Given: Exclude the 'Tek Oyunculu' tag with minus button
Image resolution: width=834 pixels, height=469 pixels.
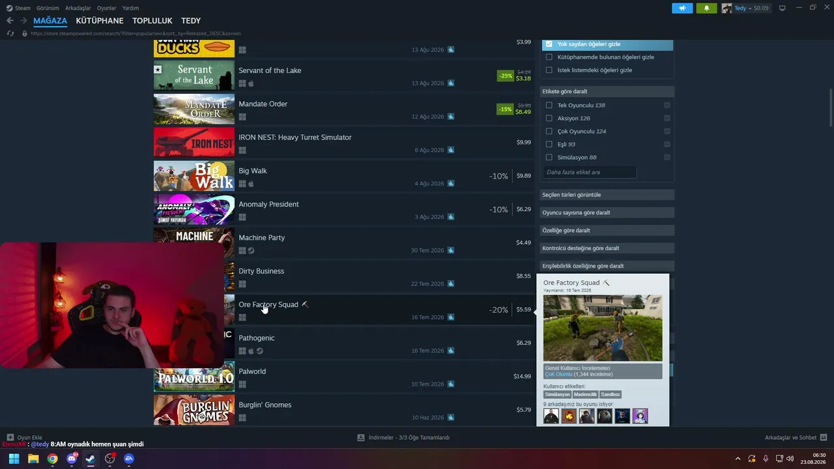Looking at the screenshot, I should (x=667, y=106).
